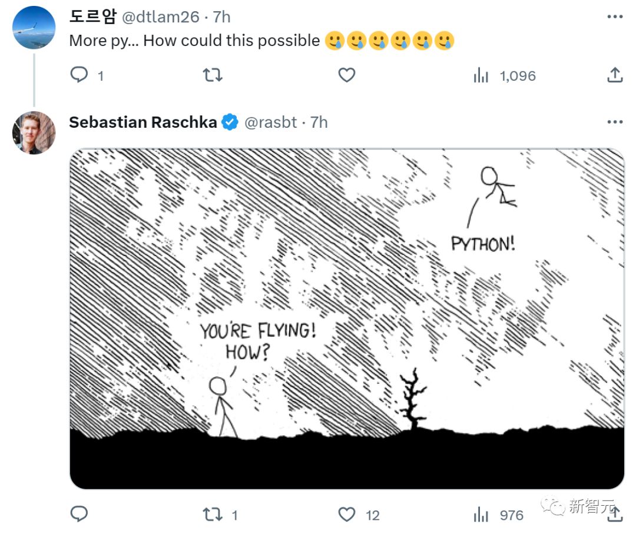Share Sebastian Raschka's reply

click(x=615, y=513)
